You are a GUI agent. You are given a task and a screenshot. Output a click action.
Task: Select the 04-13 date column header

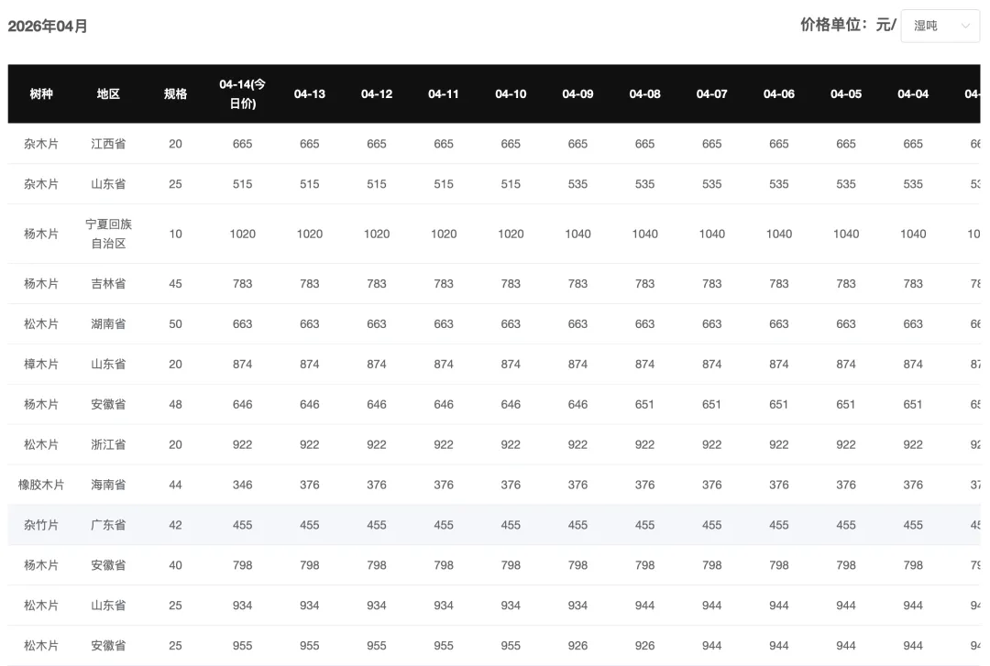click(310, 94)
